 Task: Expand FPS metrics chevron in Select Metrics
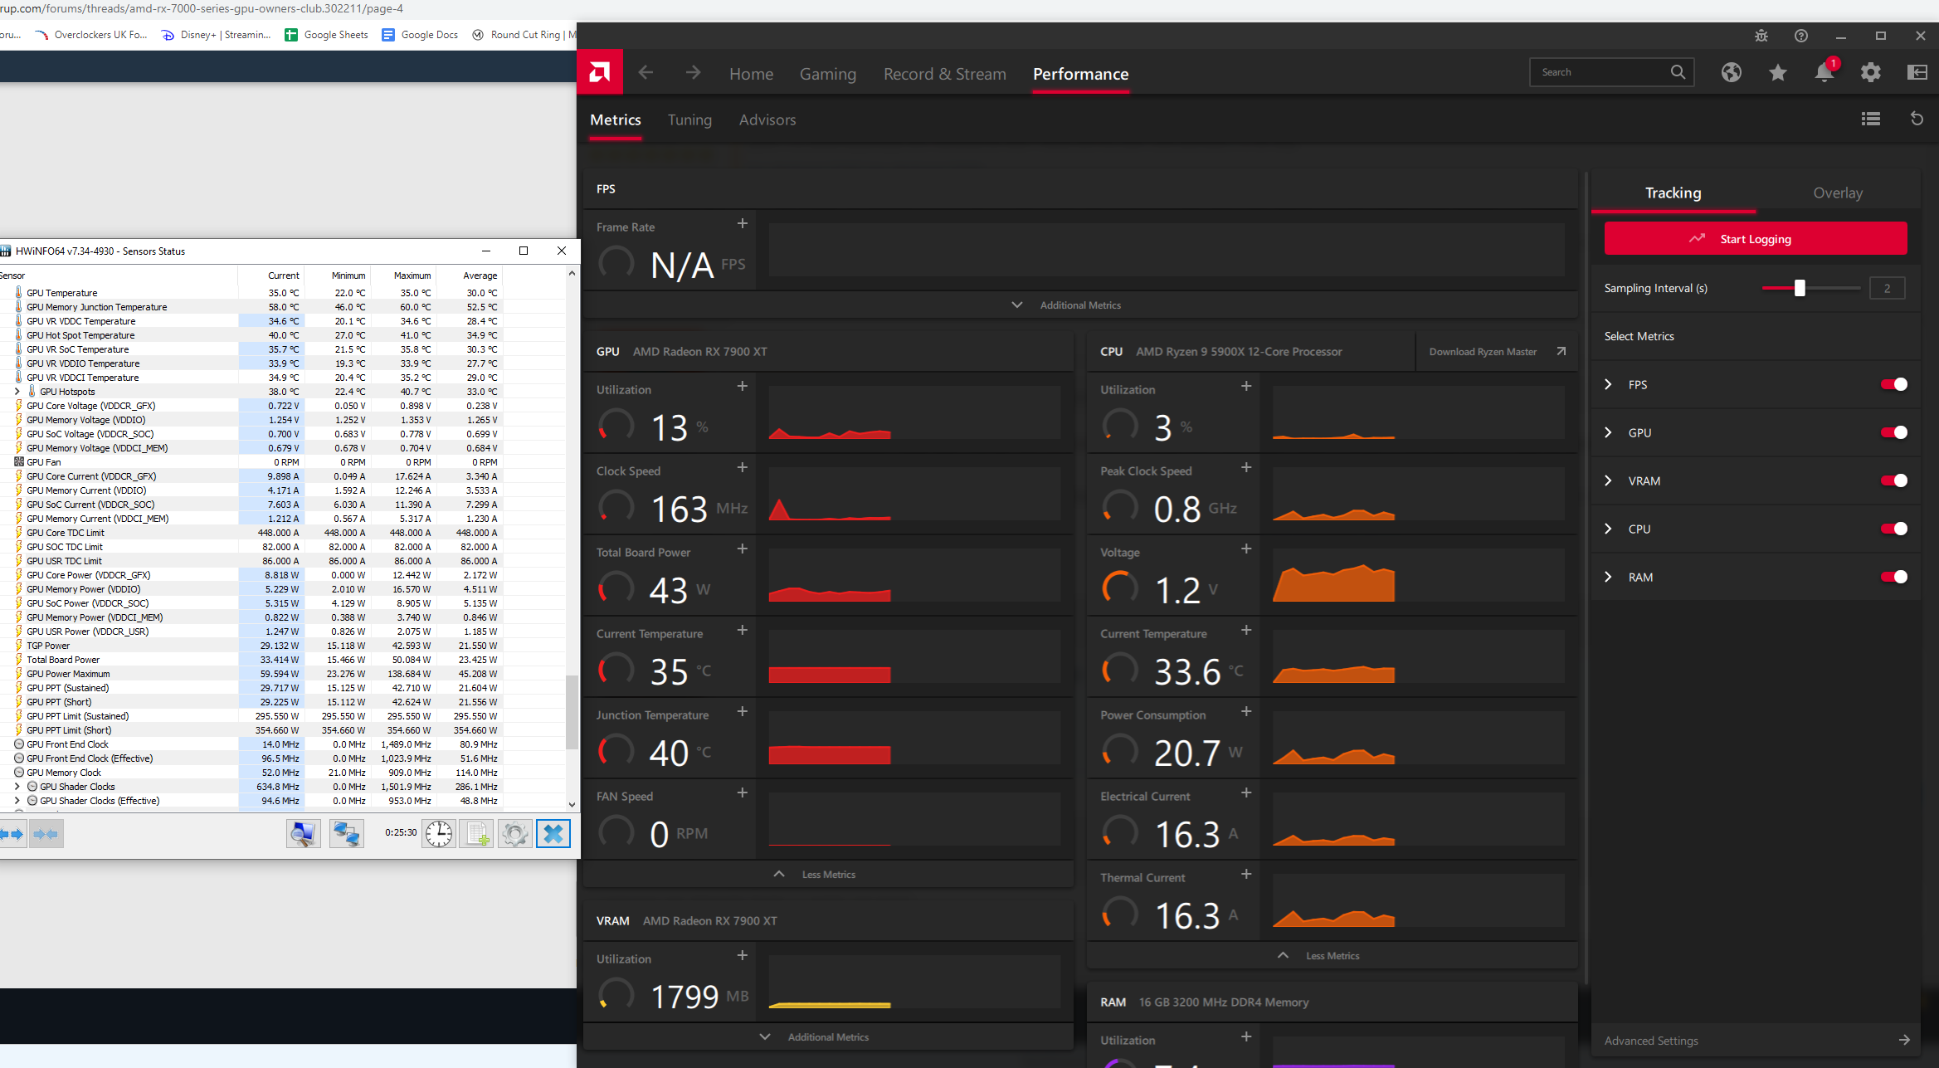[1609, 384]
